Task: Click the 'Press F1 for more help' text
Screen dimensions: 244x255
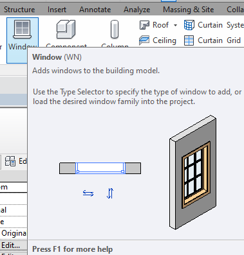Action: pos(73,249)
